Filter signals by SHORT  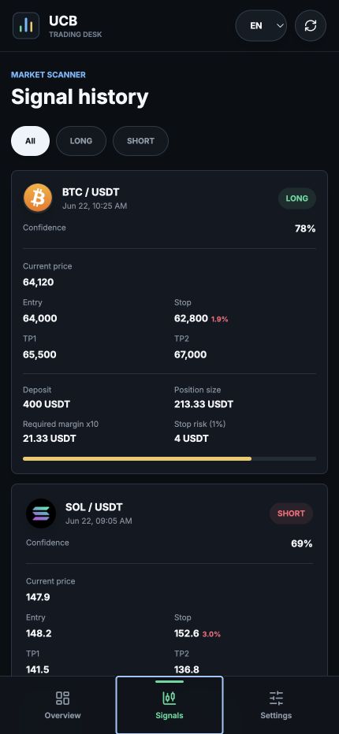coord(140,141)
